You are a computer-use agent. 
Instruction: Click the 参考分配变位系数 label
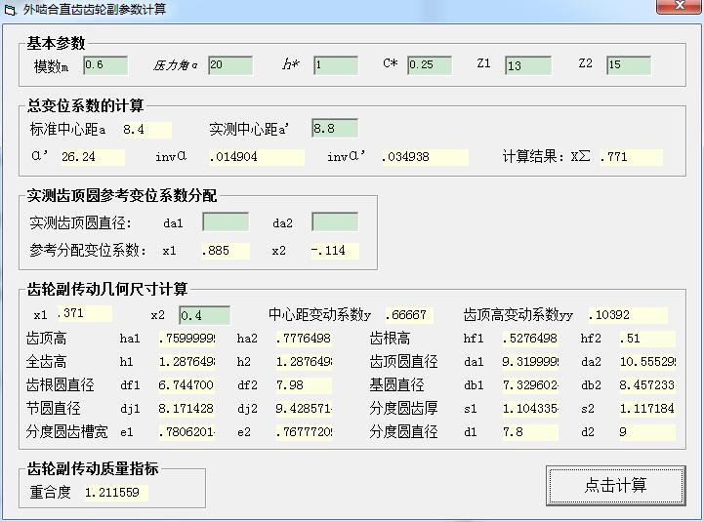point(88,251)
